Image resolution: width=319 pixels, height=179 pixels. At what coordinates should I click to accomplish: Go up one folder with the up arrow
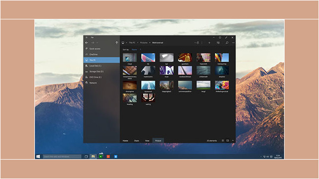coord(117,43)
